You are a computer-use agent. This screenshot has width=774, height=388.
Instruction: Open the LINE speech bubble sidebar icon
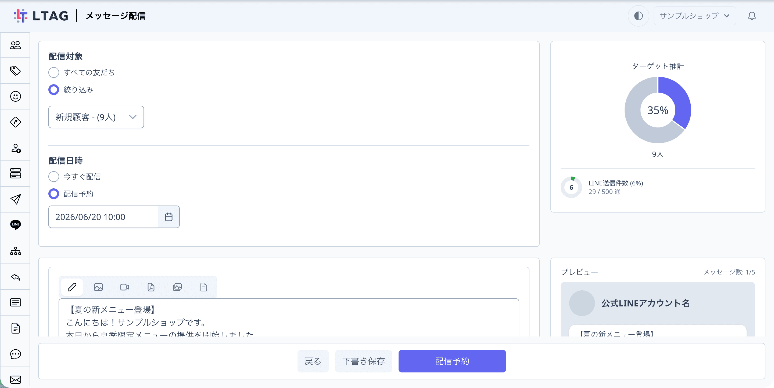(15, 225)
